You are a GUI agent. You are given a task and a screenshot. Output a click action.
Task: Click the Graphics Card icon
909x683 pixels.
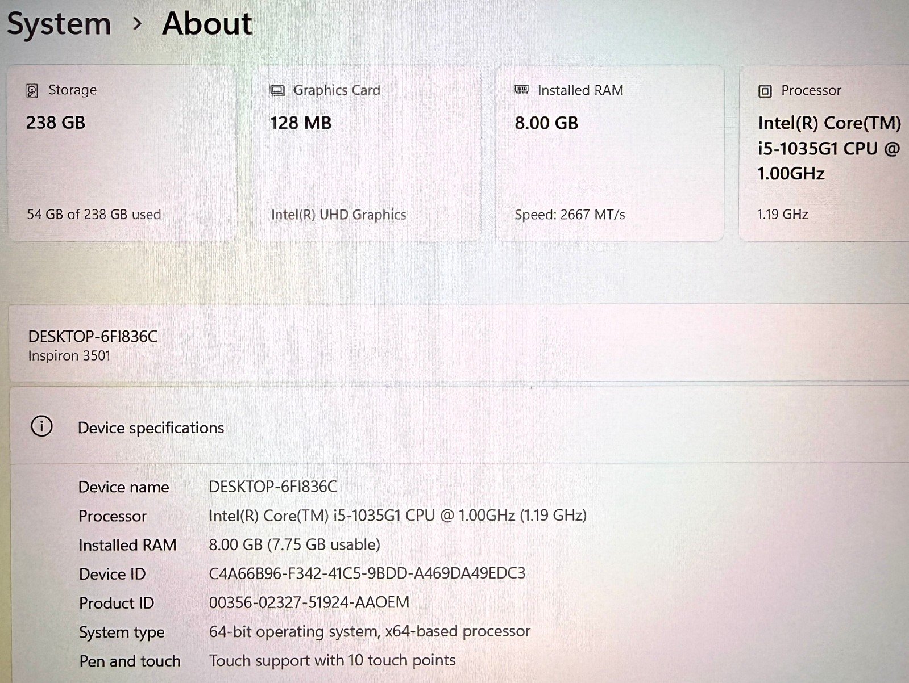(x=277, y=90)
